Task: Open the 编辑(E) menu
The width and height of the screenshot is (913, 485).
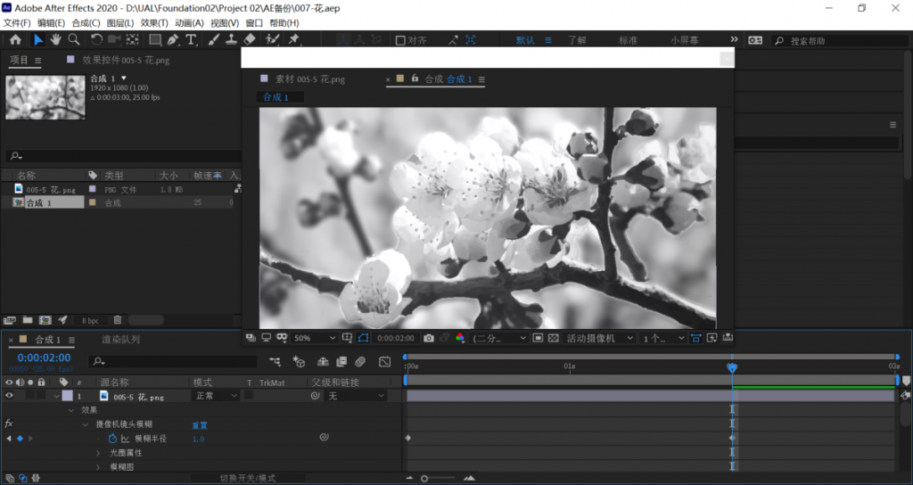Action: point(51,22)
